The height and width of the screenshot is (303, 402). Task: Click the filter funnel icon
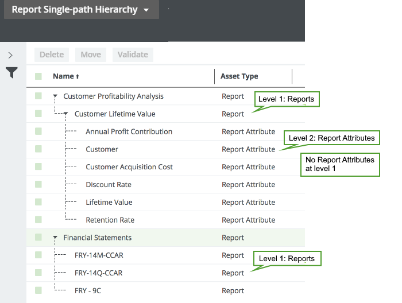(11, 73)
